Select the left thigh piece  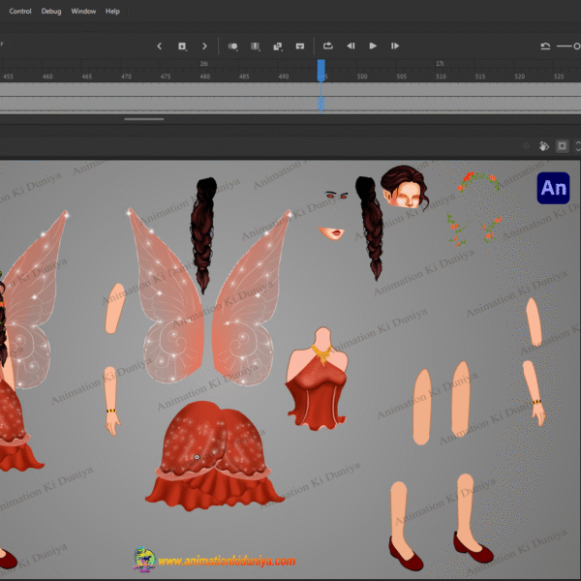click(x=422, y=407)
